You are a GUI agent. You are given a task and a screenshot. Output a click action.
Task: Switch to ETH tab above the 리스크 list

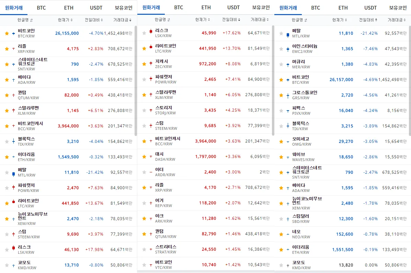[206, 8]
